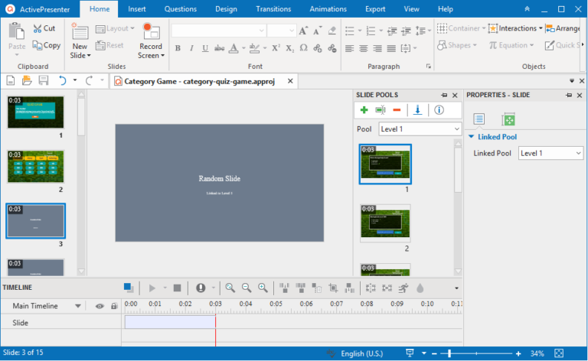The width and height of the screenshot is (588, 361).
Task: Toggle subscript formatting
Action: click(290, 48)
